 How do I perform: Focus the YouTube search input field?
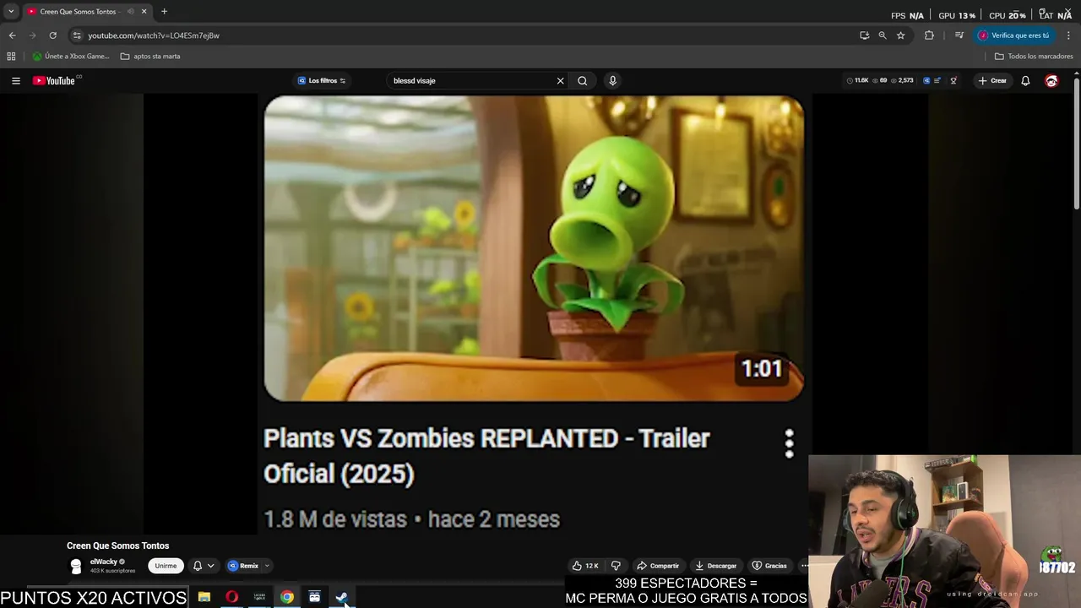point(470,81)
